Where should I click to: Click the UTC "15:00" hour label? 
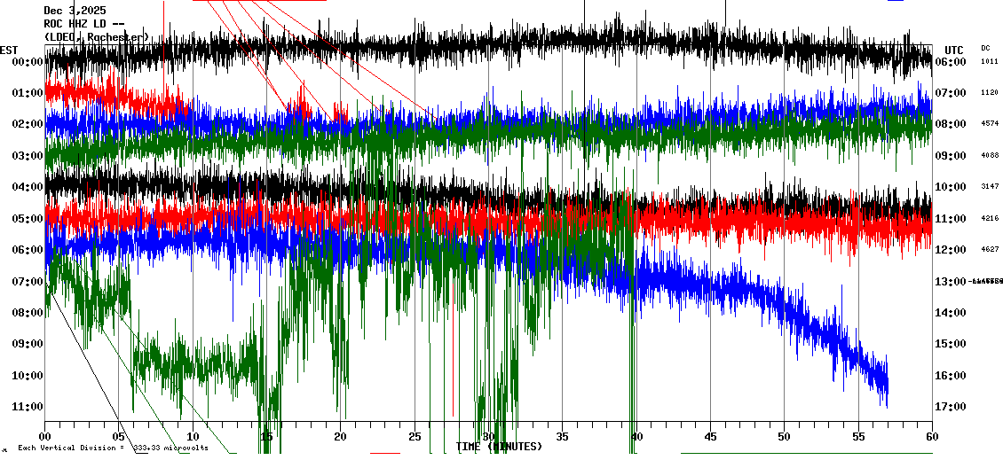[x=950, y=344]
